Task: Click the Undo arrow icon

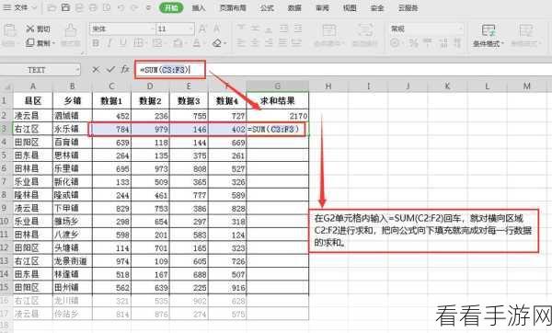Action: 121,7
